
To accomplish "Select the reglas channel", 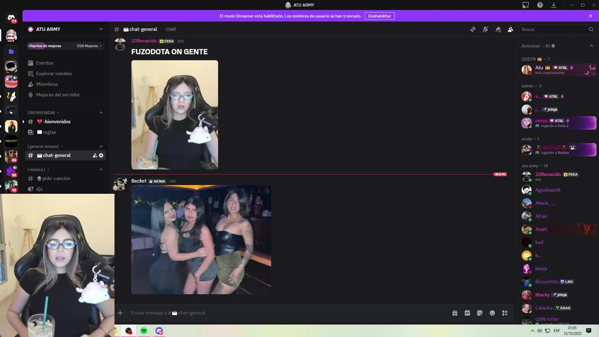I will click(66, 132).
